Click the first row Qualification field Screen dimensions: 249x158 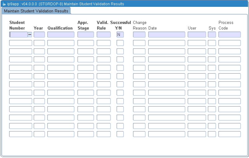click(x=61, y=35)
